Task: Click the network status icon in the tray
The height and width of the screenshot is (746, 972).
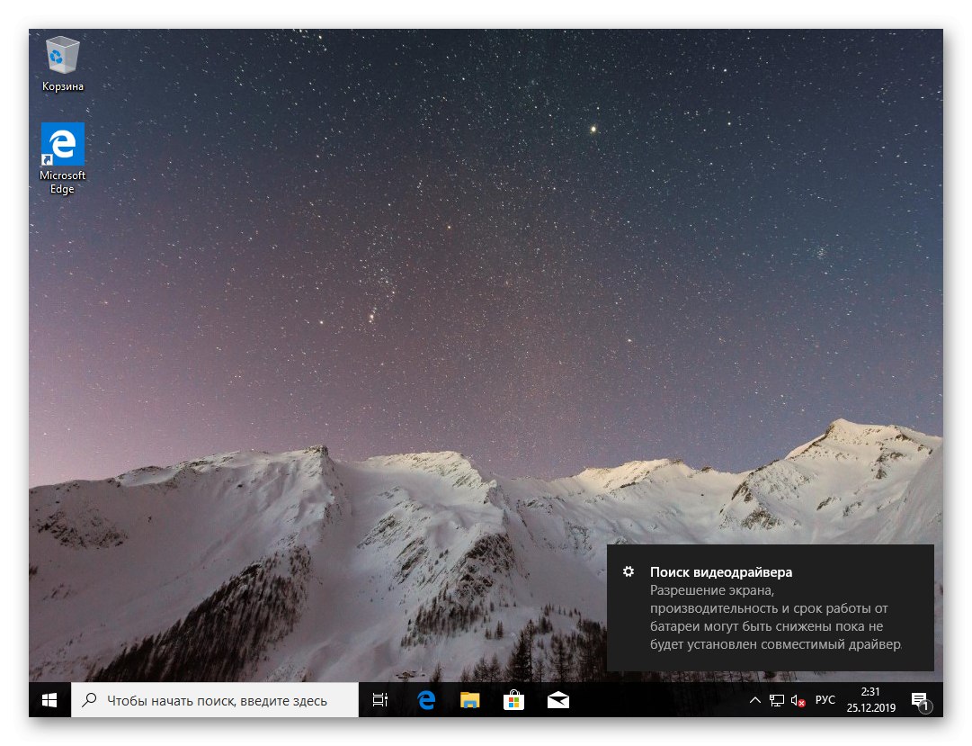Action: coord(775,700)
